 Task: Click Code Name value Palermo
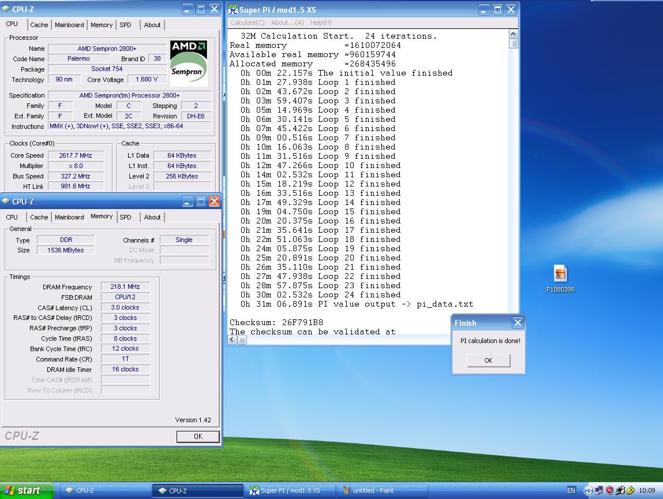78,58
